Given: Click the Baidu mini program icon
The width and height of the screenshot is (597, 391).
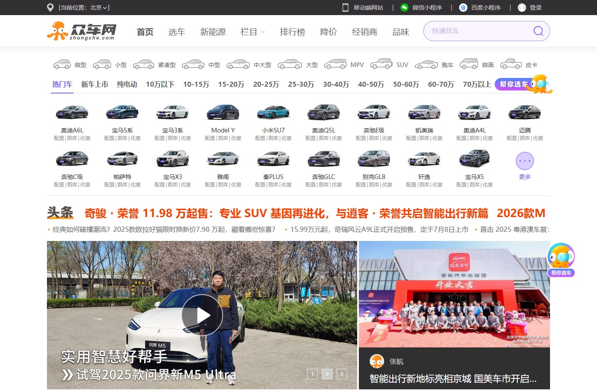Looking at the screenshot, I should (463, 8).
